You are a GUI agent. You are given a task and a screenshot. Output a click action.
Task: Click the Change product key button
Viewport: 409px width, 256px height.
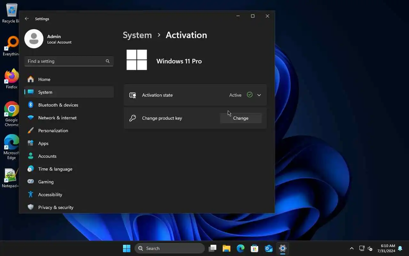[x=241, y=118]
